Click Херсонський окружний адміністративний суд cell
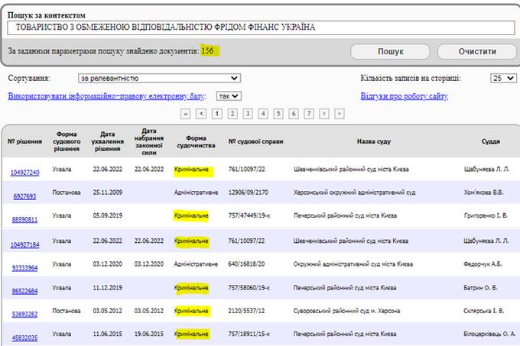Viewport: 520px width, 346px height. coord(354,192)
